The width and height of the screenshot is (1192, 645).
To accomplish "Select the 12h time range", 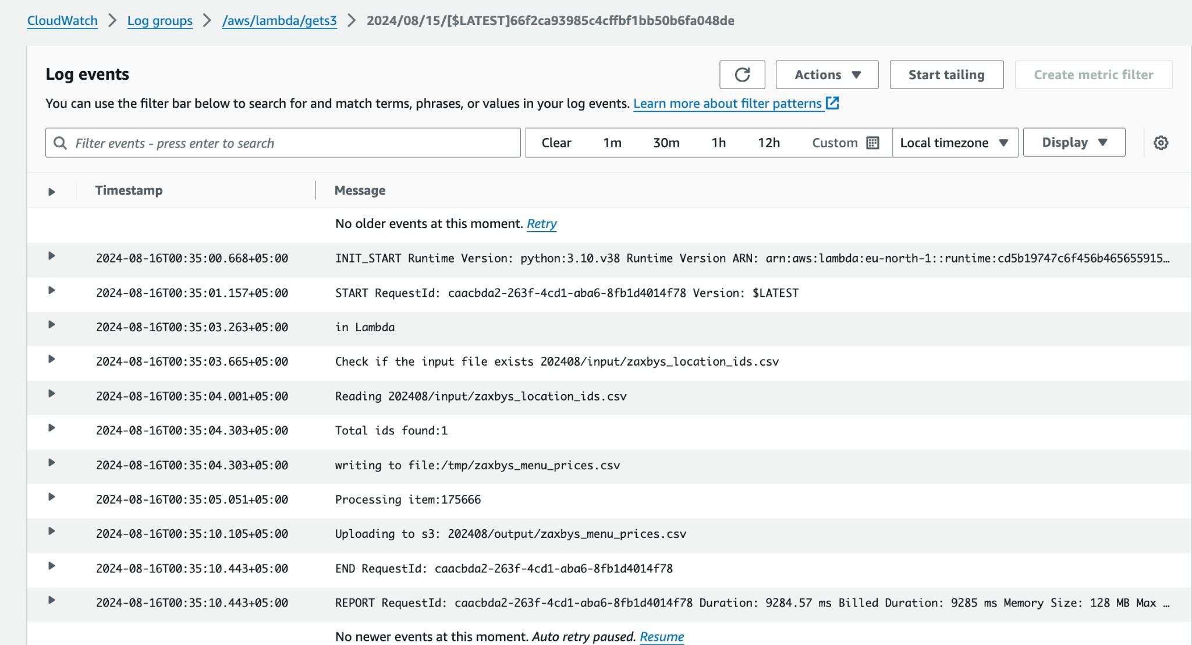I will click(x=768, y=143).
